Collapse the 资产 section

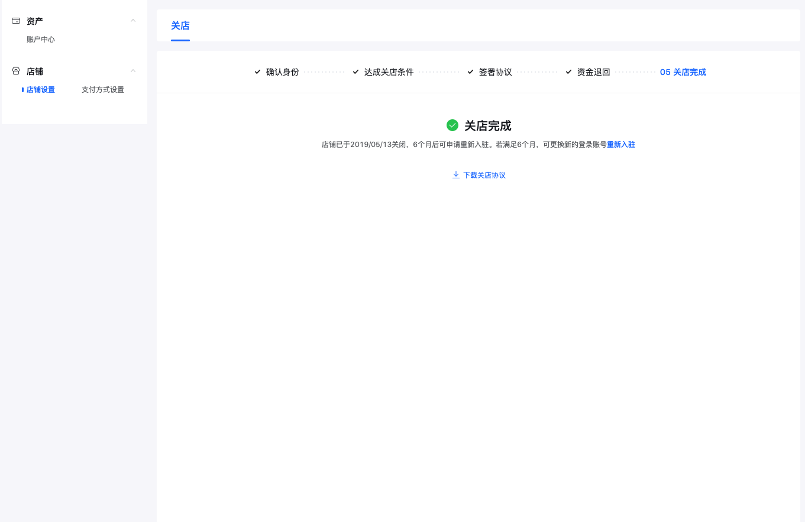(133, 20)
